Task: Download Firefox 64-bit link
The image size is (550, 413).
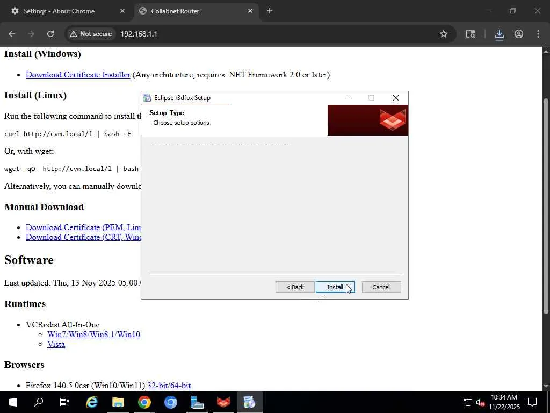Action: coord(180,385)
